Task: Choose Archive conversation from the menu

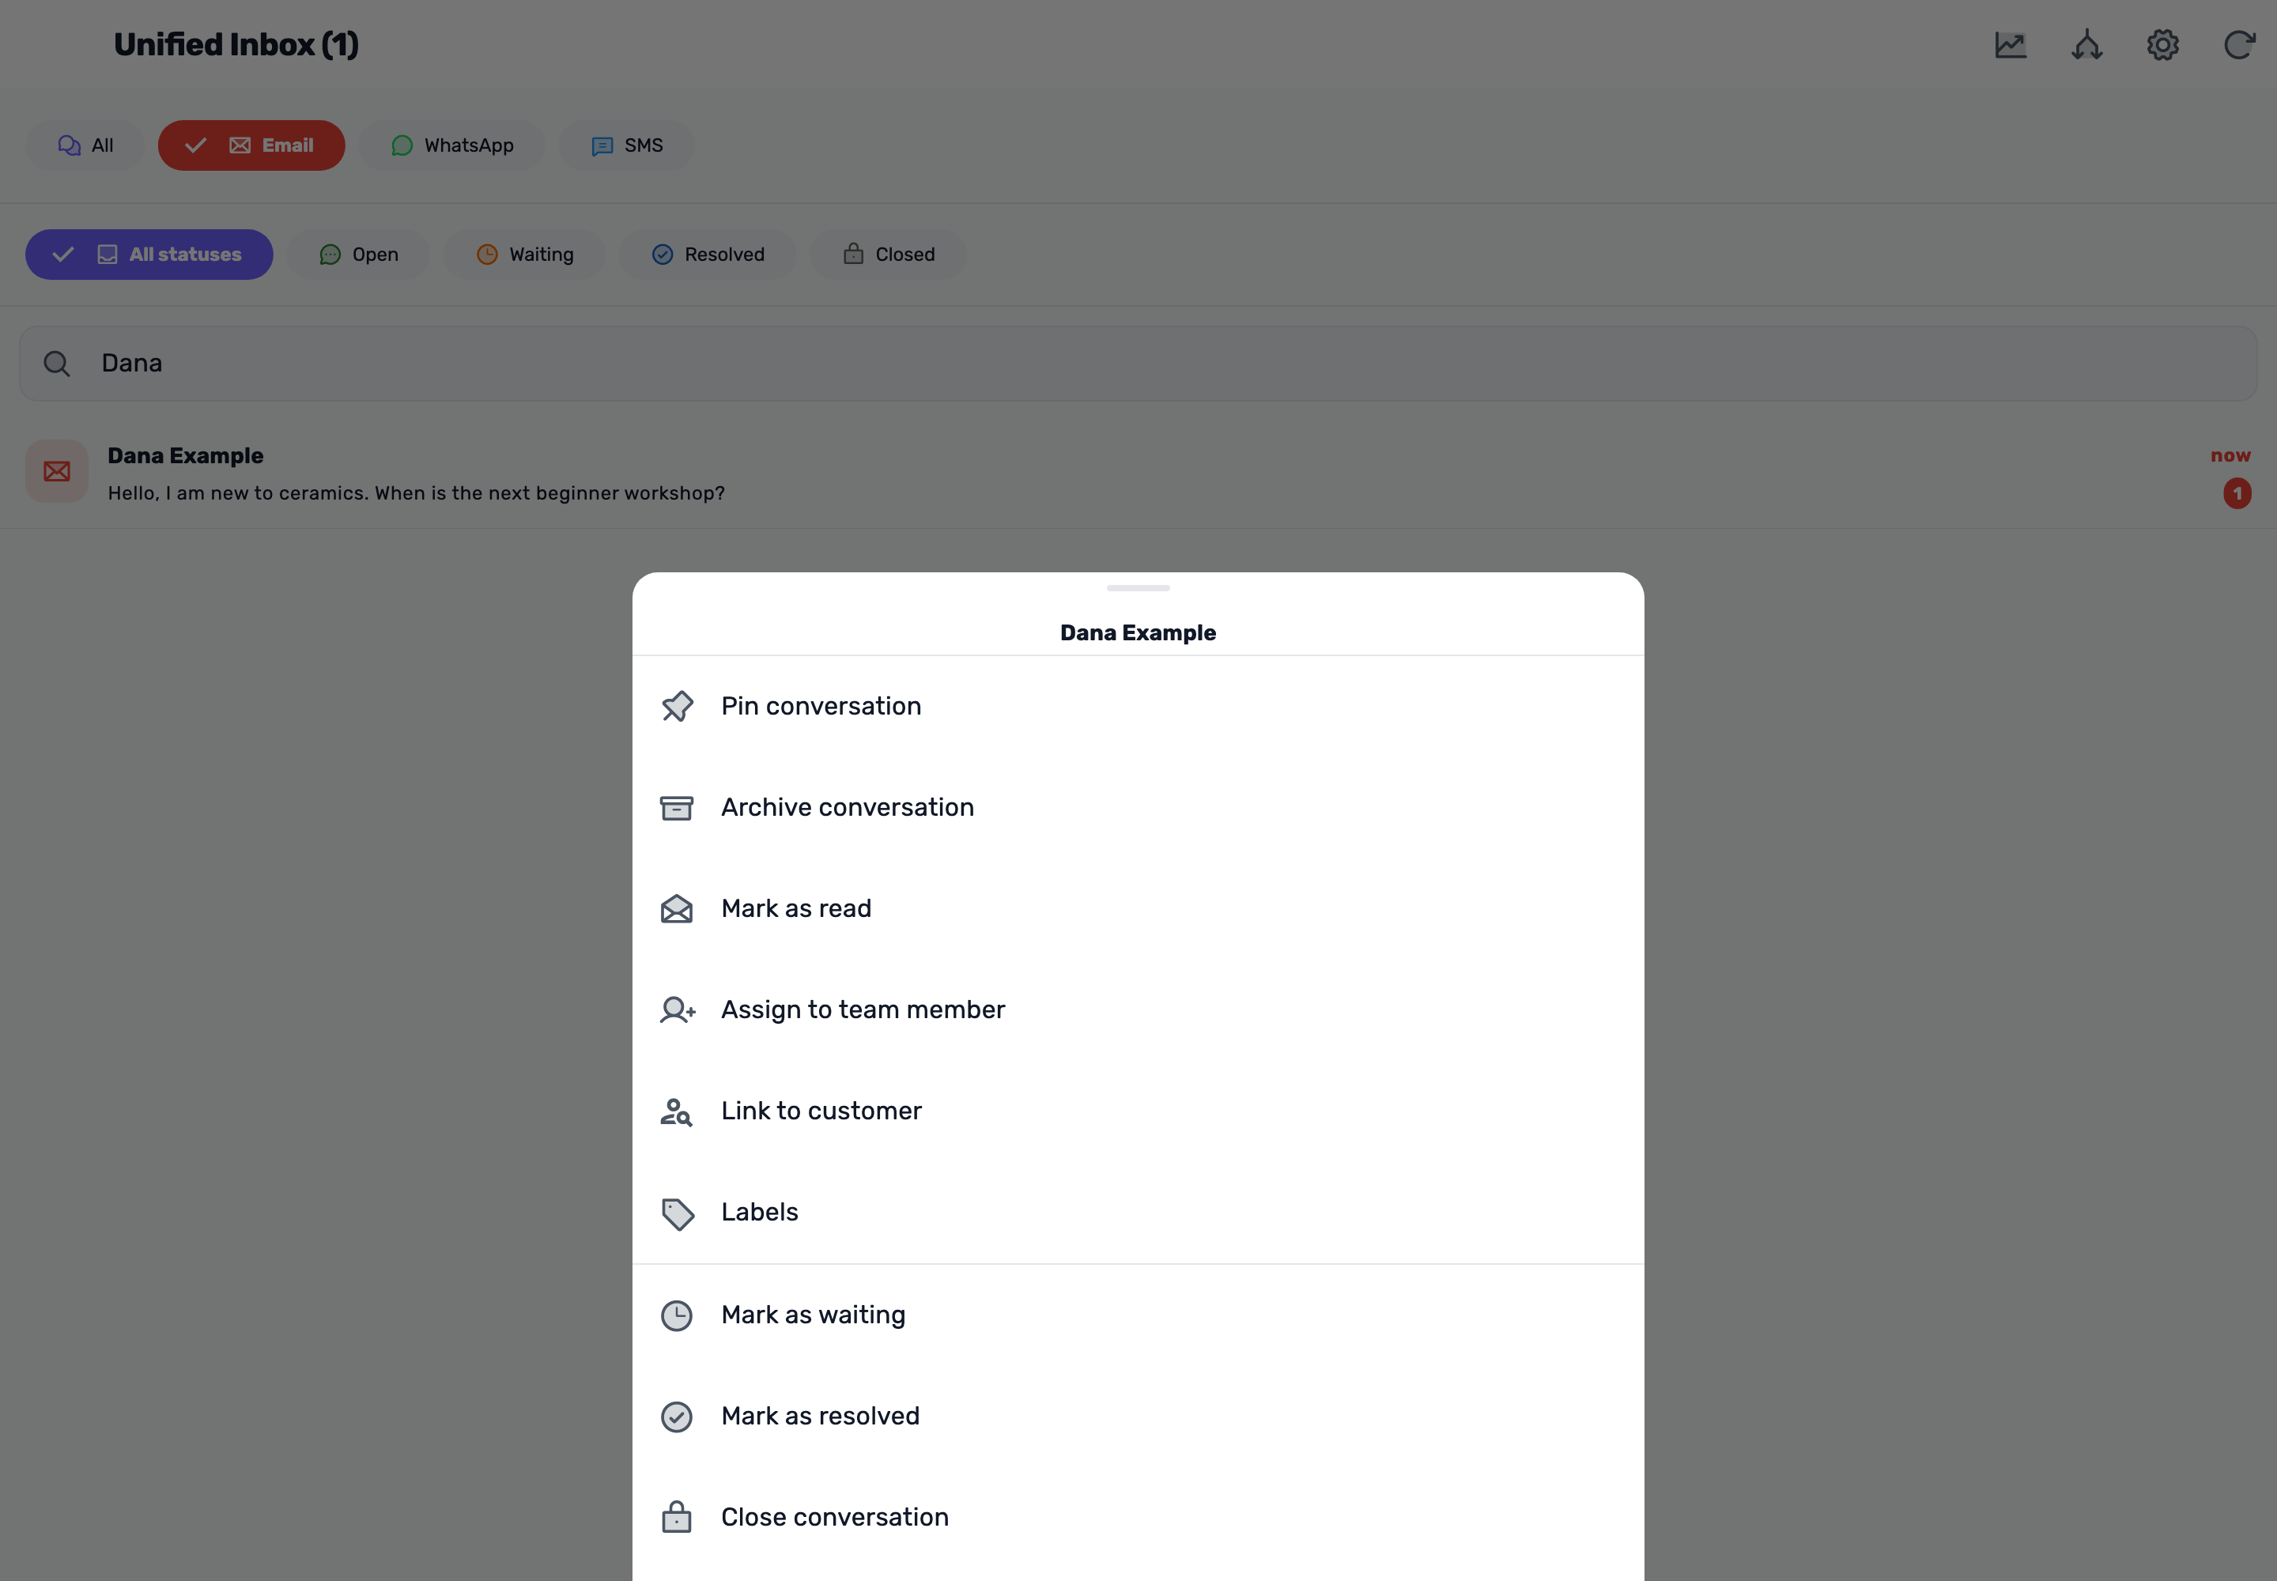Action: (1138, 807)
